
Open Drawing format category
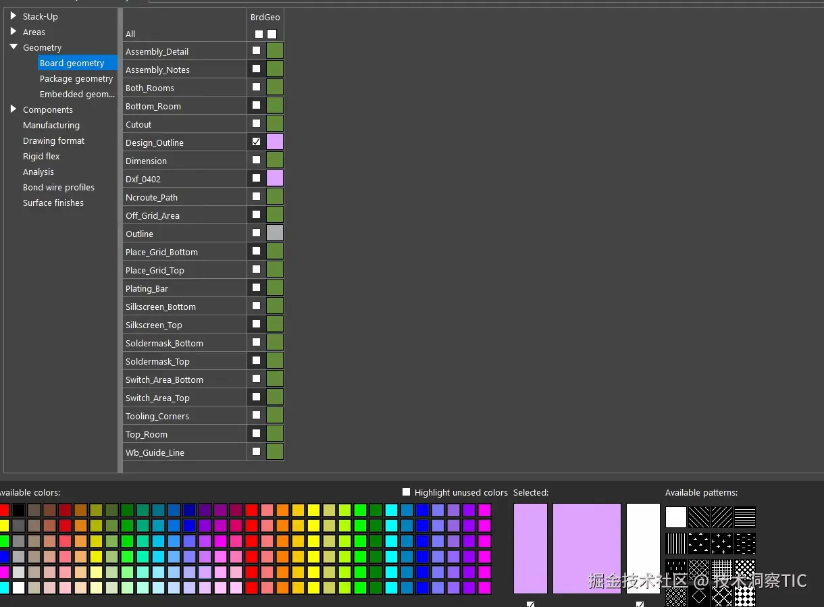pos(54,140)
